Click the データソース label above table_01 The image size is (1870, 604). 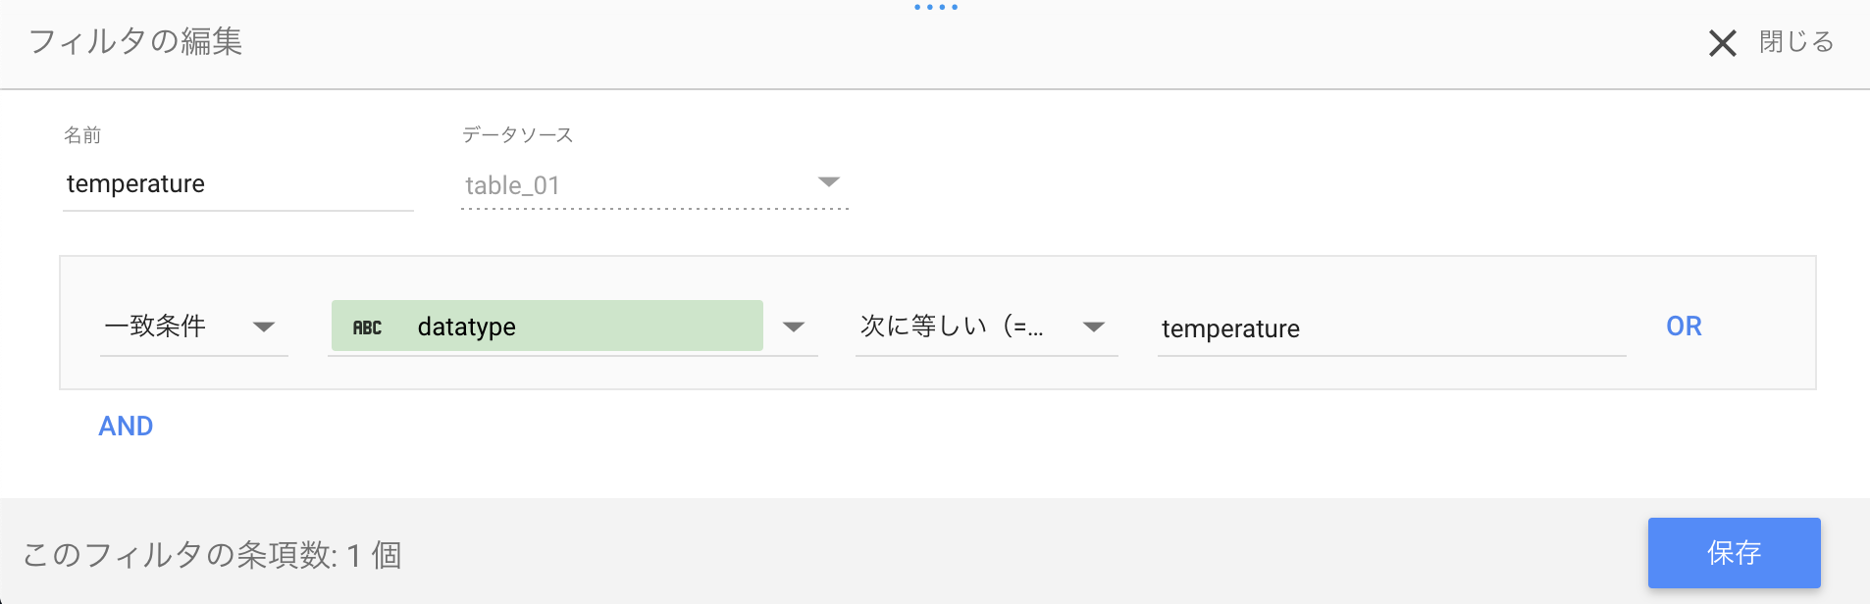click(517, 134)
